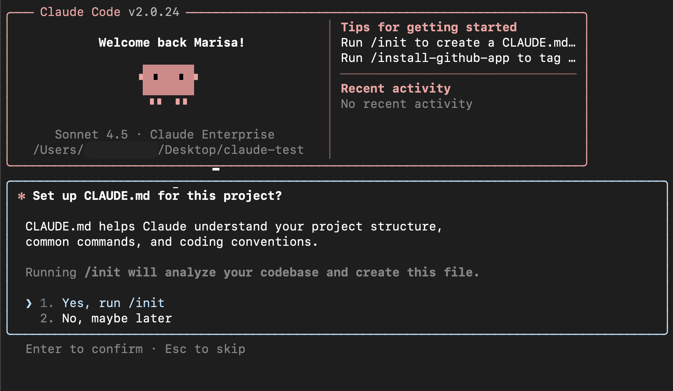Click the Sonnet 4.5 model label
Screen dimensions: 673x391
91,135
